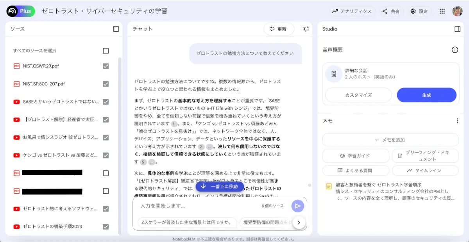Open source お風呂で情シスラジオ 嘘ゼロトラス
The width and height of the screenshot is (469, 242).
coord(61,137)
